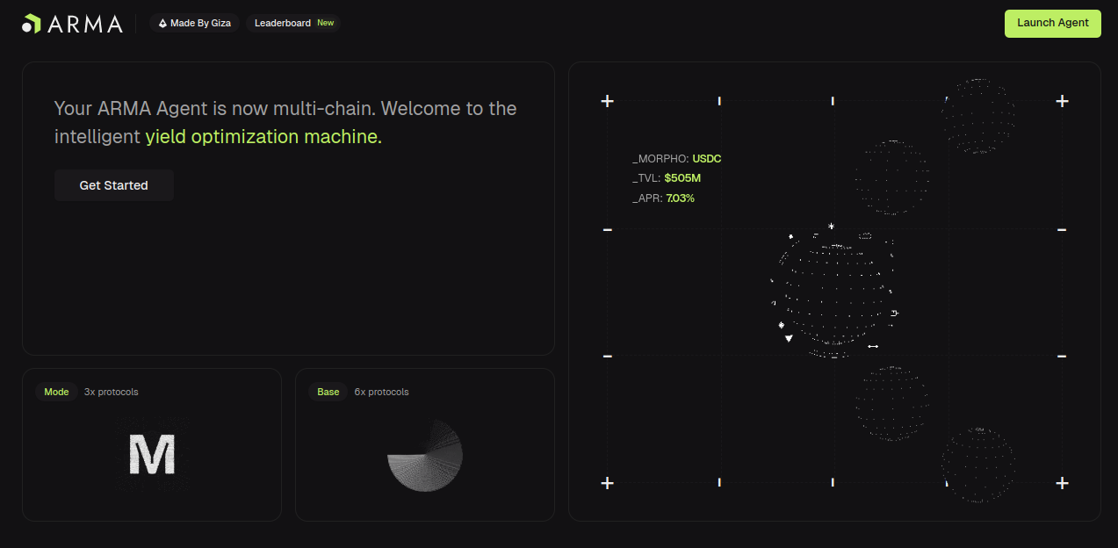Click the star marker above the central sphere
The image size is (1118, 548).
tap(831, 227)
